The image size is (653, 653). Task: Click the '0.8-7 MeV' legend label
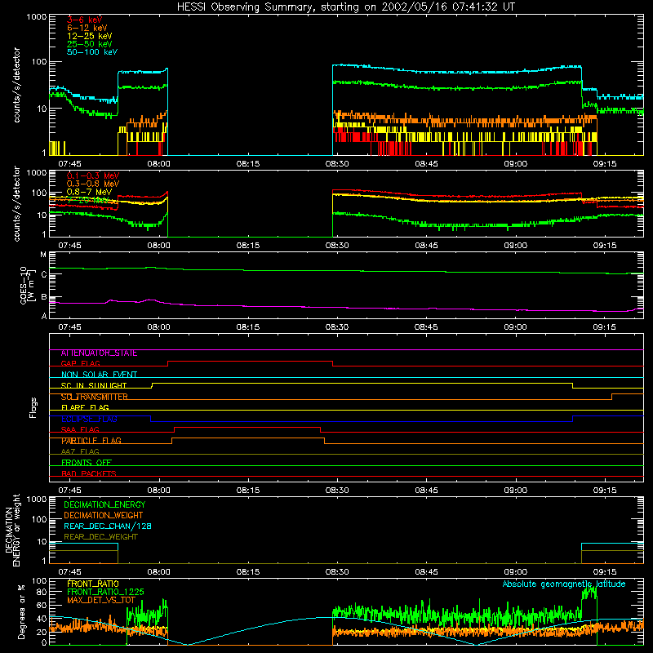[x=89, y=192]
